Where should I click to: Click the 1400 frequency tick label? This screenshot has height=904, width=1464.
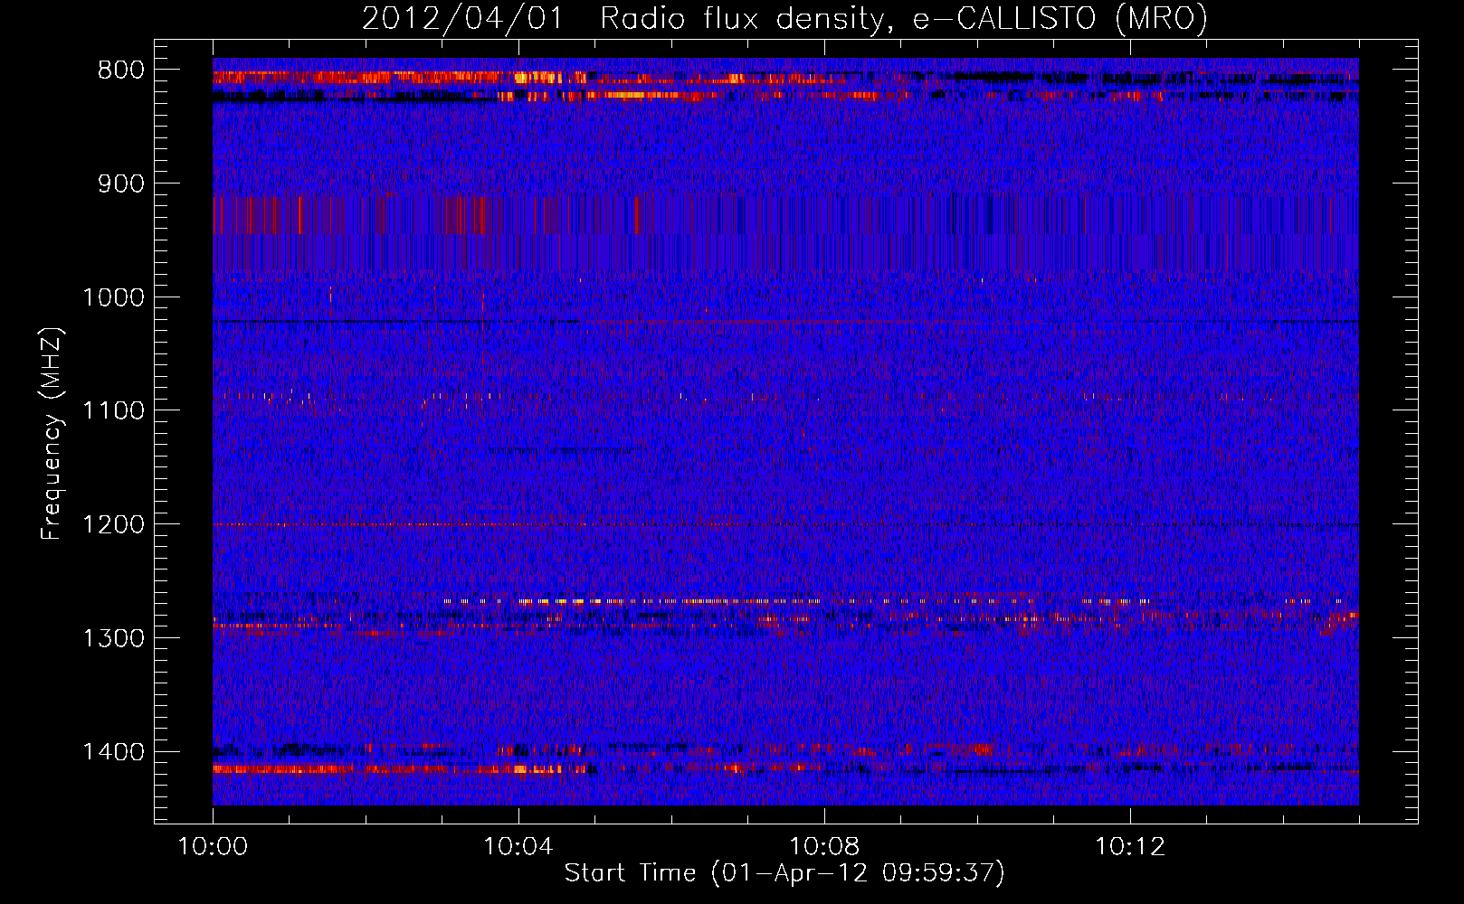113,752
